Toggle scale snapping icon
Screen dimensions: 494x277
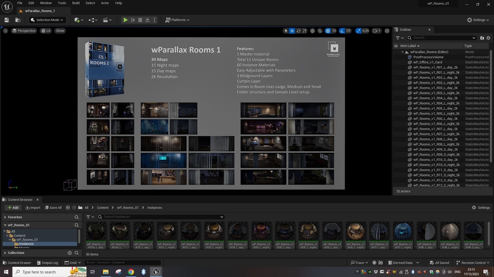tap(358, 31)
